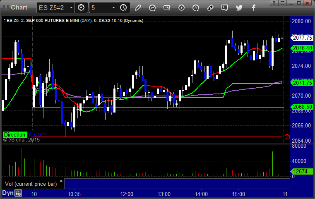Open the GET tools menu

pos(167,8)
